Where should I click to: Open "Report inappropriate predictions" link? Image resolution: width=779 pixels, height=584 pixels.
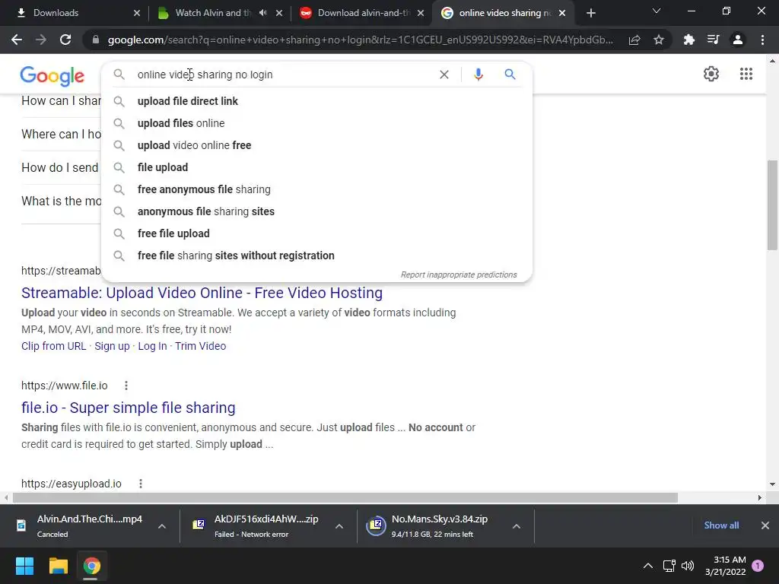coord(459,275)
